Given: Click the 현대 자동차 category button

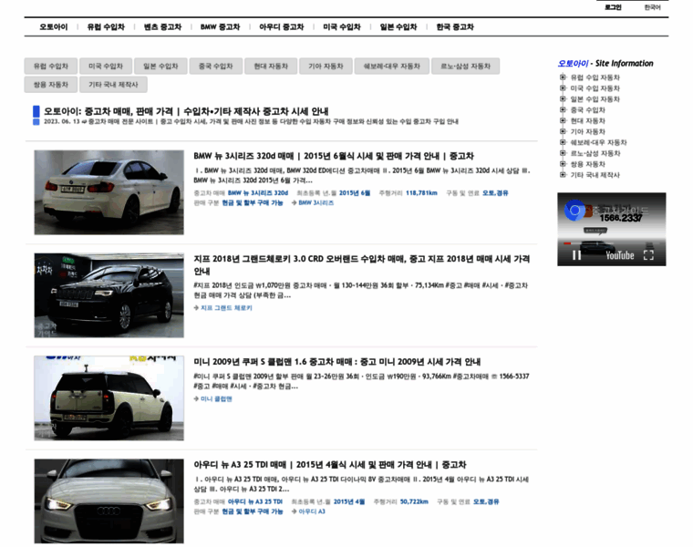Looking at the screenshot, I should (x=271, y=67).
